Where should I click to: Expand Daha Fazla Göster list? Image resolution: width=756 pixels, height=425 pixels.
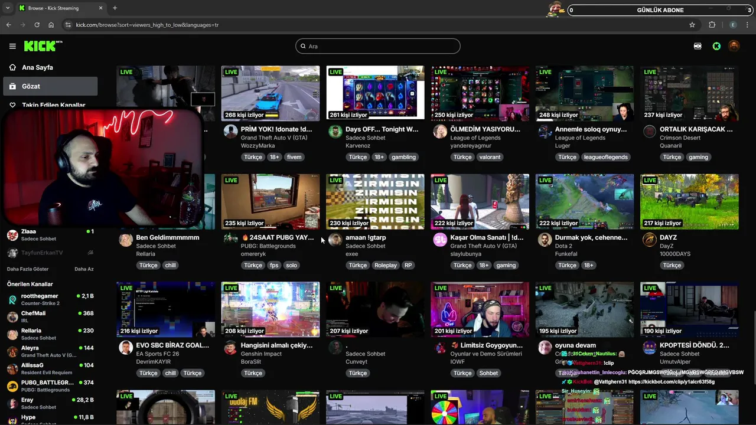(x=28, y=269)
